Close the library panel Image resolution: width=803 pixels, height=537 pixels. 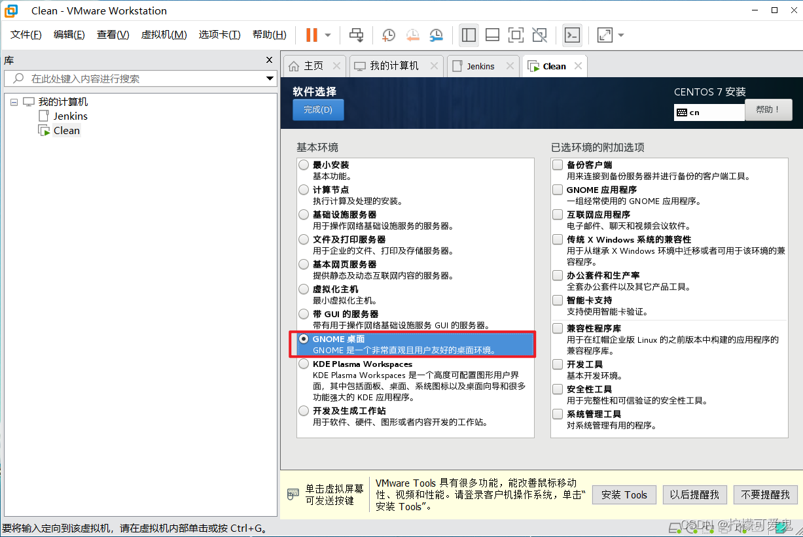(x=269, y=60)
